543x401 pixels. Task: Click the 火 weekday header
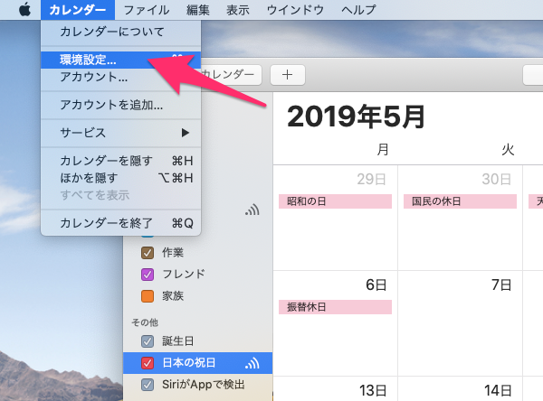coord(508,150)
